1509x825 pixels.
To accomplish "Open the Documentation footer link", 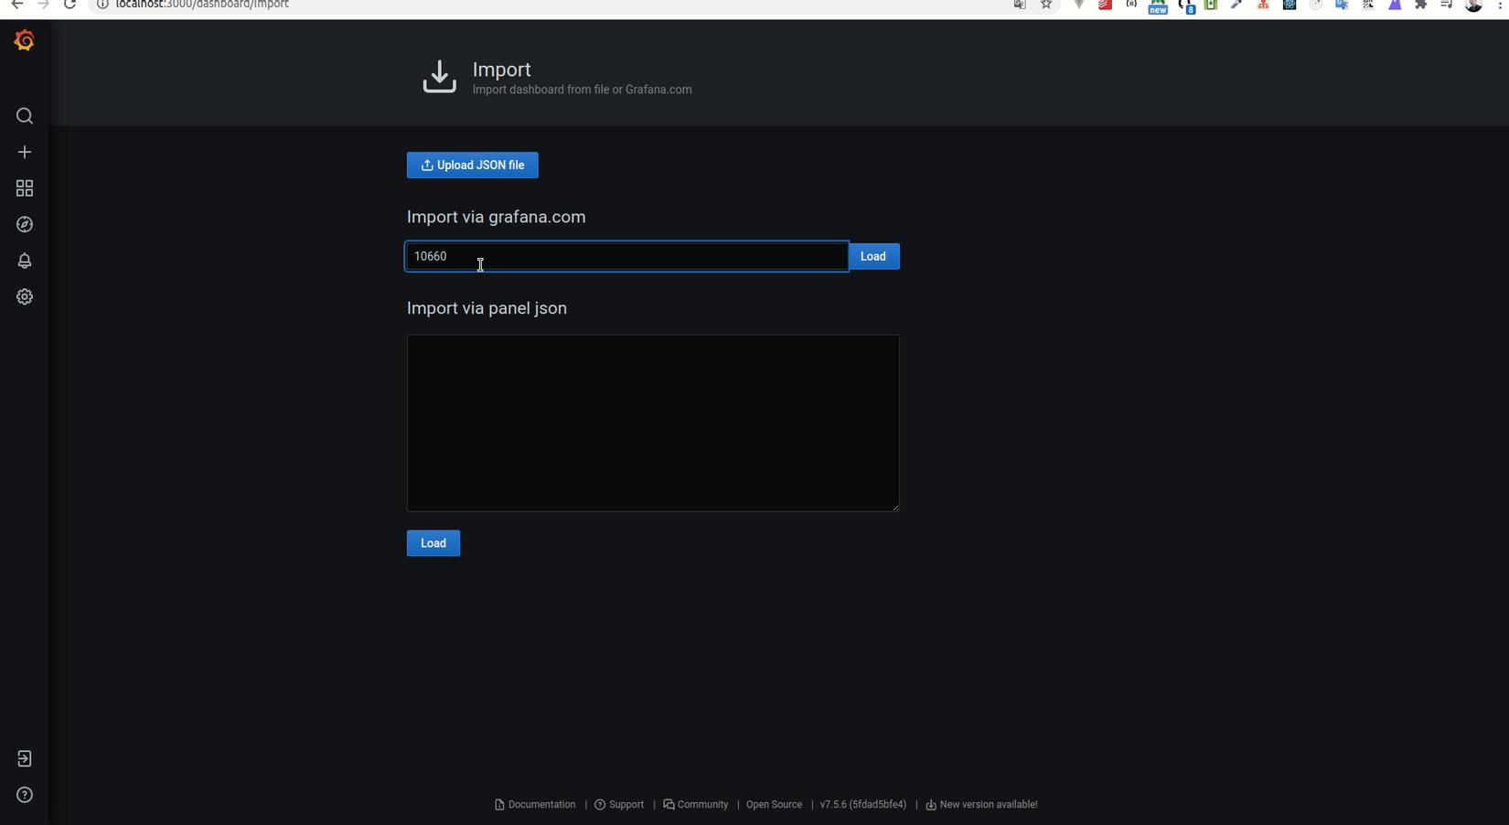I will pos(535,805).
